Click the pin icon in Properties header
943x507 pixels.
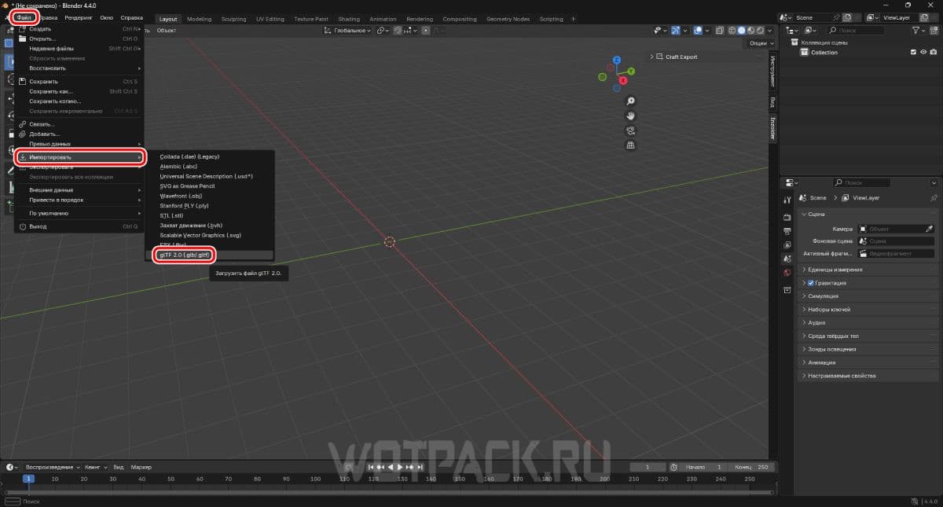[x=934, y=198]
